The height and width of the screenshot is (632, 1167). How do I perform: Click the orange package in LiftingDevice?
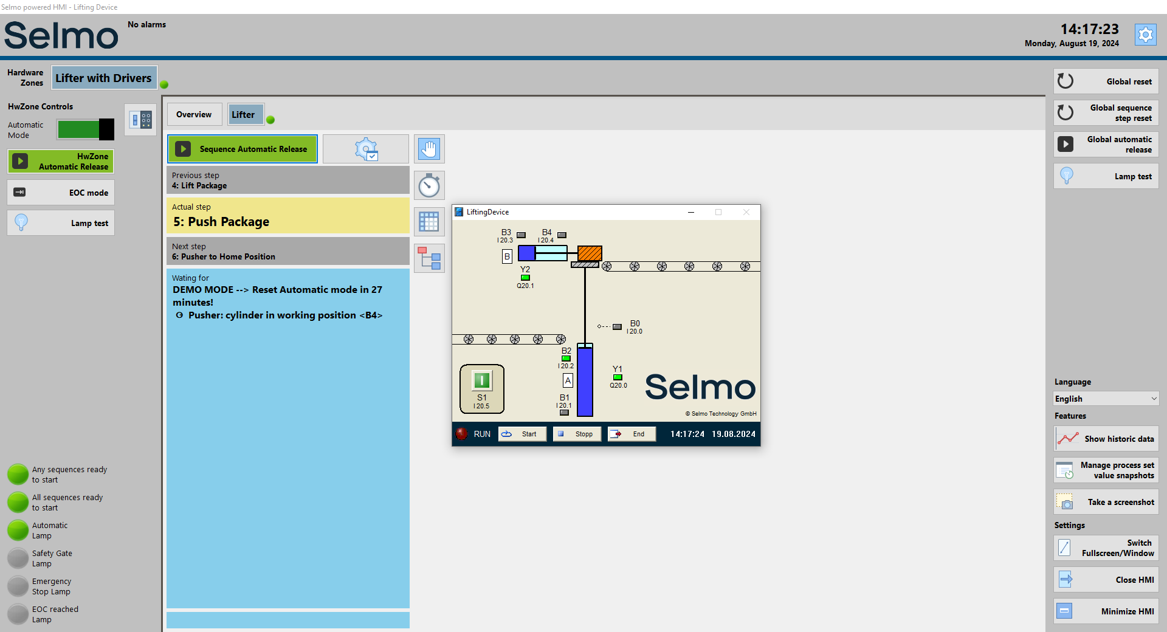[590, 253]
